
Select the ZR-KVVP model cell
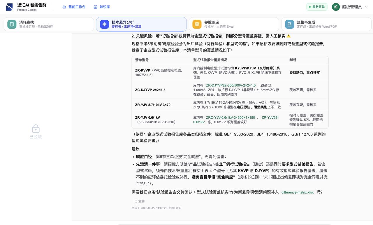point(161,73)
